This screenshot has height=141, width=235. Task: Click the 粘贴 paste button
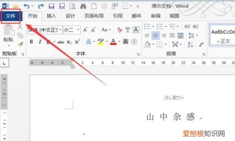(8, 36)
